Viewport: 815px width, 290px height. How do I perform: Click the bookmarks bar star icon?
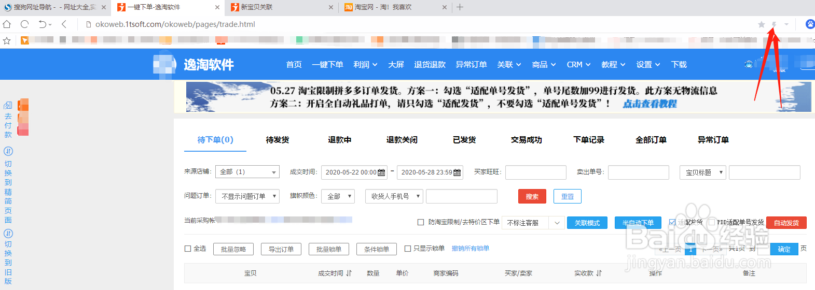point(7,40)
